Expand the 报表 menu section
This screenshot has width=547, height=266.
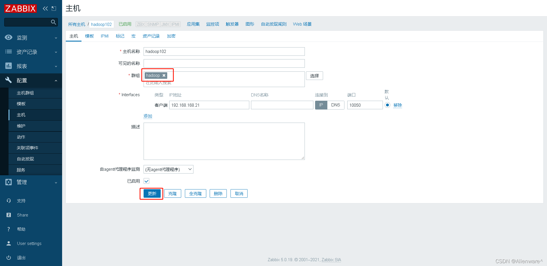click(31, 66)
